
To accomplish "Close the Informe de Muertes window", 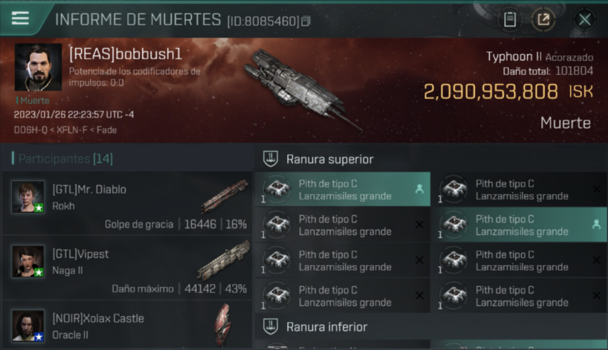I will click(585, 20).
